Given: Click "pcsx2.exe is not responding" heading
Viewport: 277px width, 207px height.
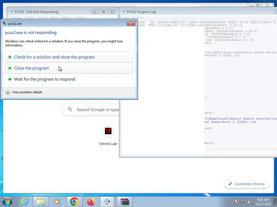Looking at the screenshot, I should (31, 33).
